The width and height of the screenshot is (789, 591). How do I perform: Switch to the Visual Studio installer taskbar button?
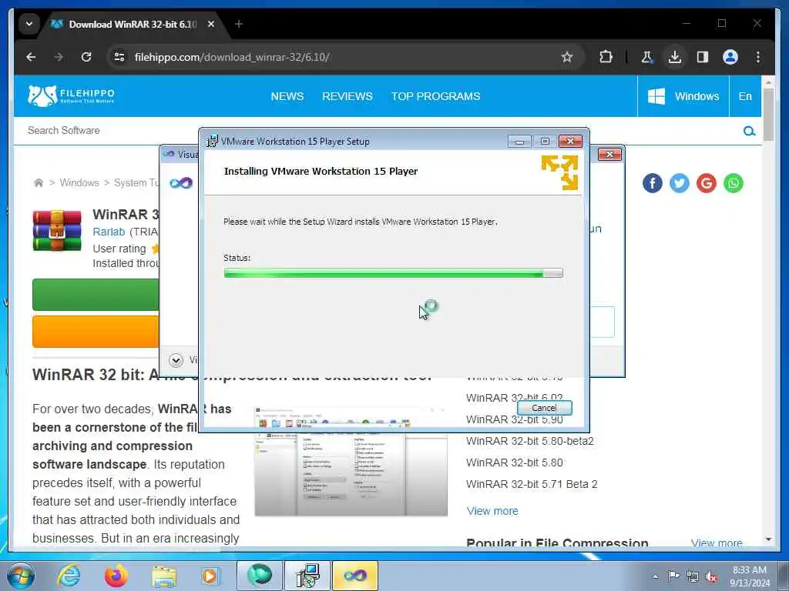[354, 576]
